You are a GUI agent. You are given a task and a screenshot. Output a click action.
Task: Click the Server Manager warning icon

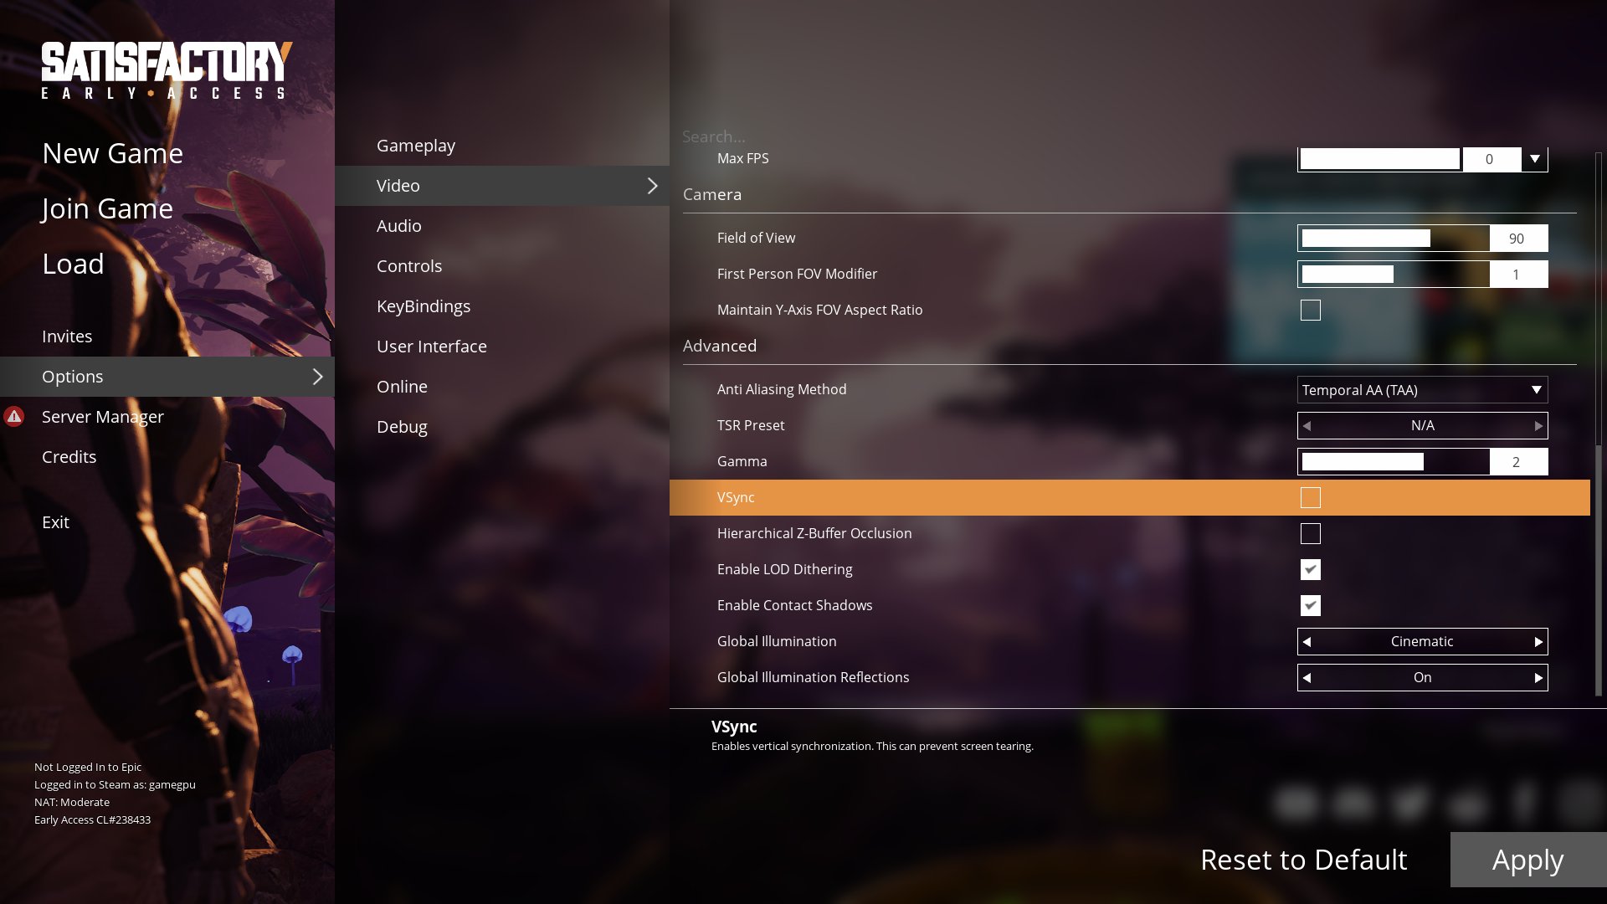14,417
